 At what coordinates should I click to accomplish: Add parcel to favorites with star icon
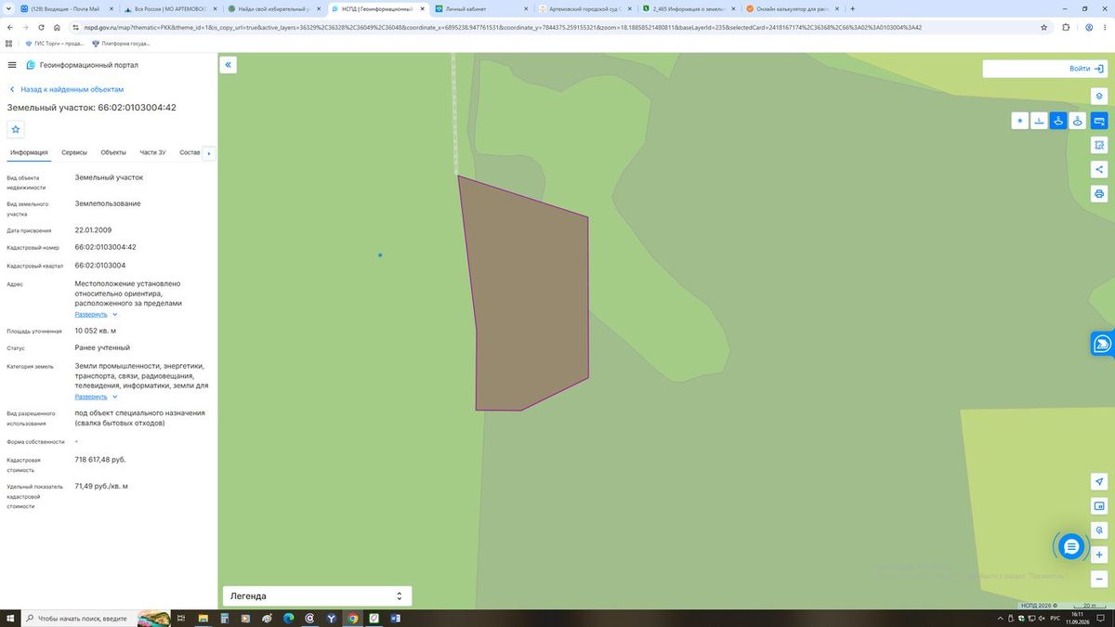pyautogui.click(x=16, y=129)
